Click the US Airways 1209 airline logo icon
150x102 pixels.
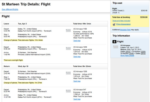coord(68,49)
